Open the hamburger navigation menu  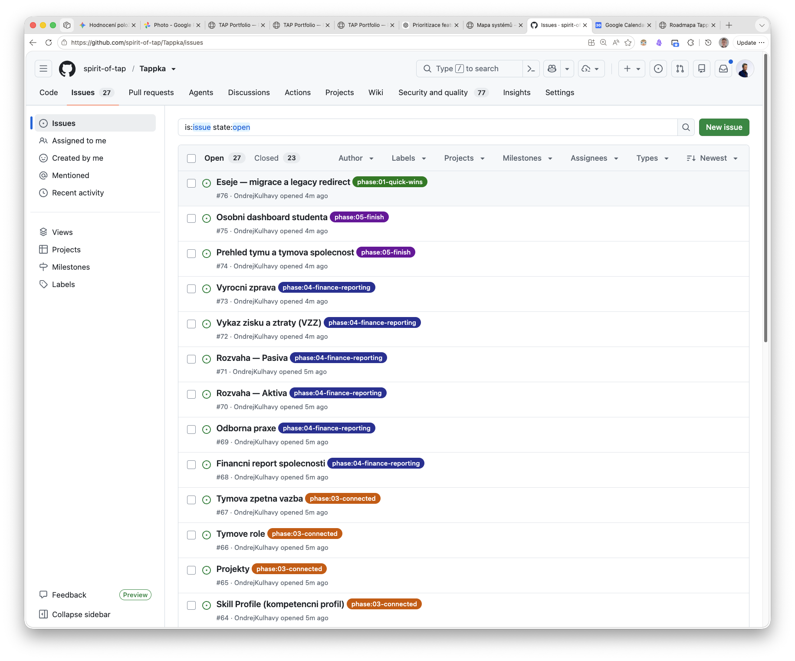pyautogui.click(x=43, y=69)
